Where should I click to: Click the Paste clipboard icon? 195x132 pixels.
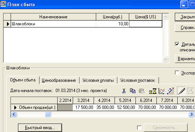[x=142, y=91]
